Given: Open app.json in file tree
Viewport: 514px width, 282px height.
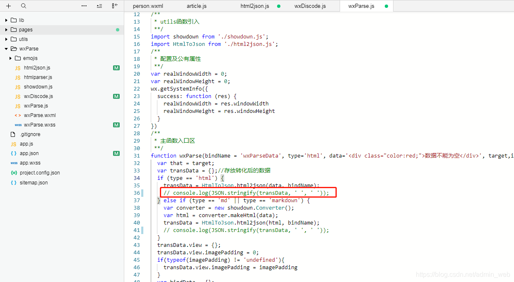Looking at the screenshot, I should click(x=29, y=153).
